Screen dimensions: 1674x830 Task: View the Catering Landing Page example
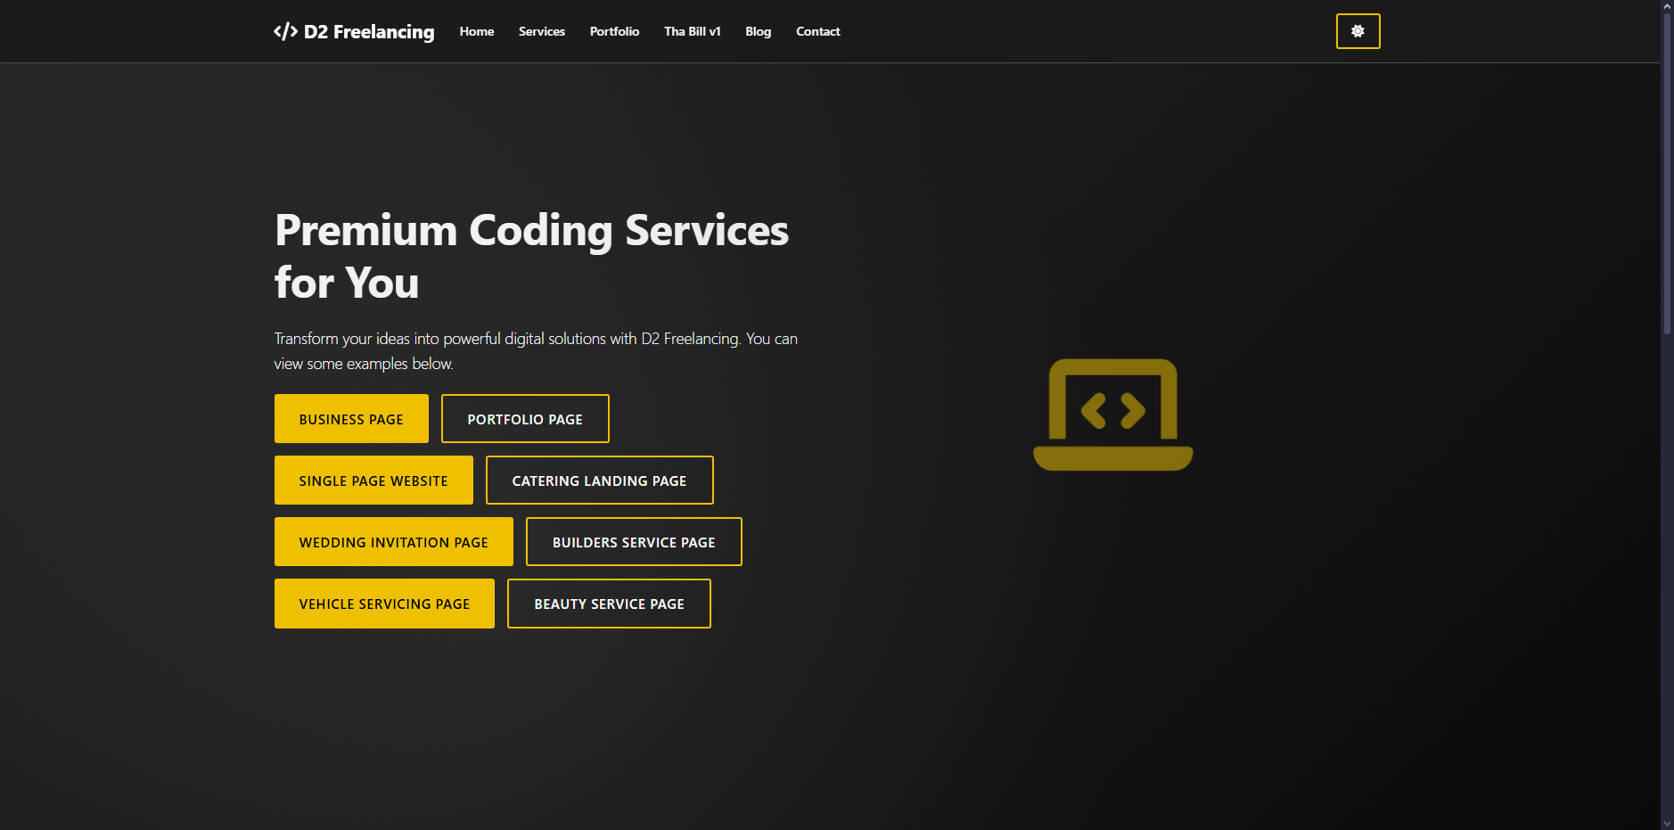[x=599, y=481]
